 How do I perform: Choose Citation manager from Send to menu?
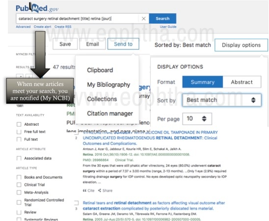coord(110,113)
